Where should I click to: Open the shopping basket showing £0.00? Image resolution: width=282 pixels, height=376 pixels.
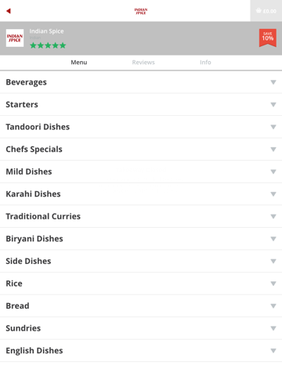pos(266,11)
